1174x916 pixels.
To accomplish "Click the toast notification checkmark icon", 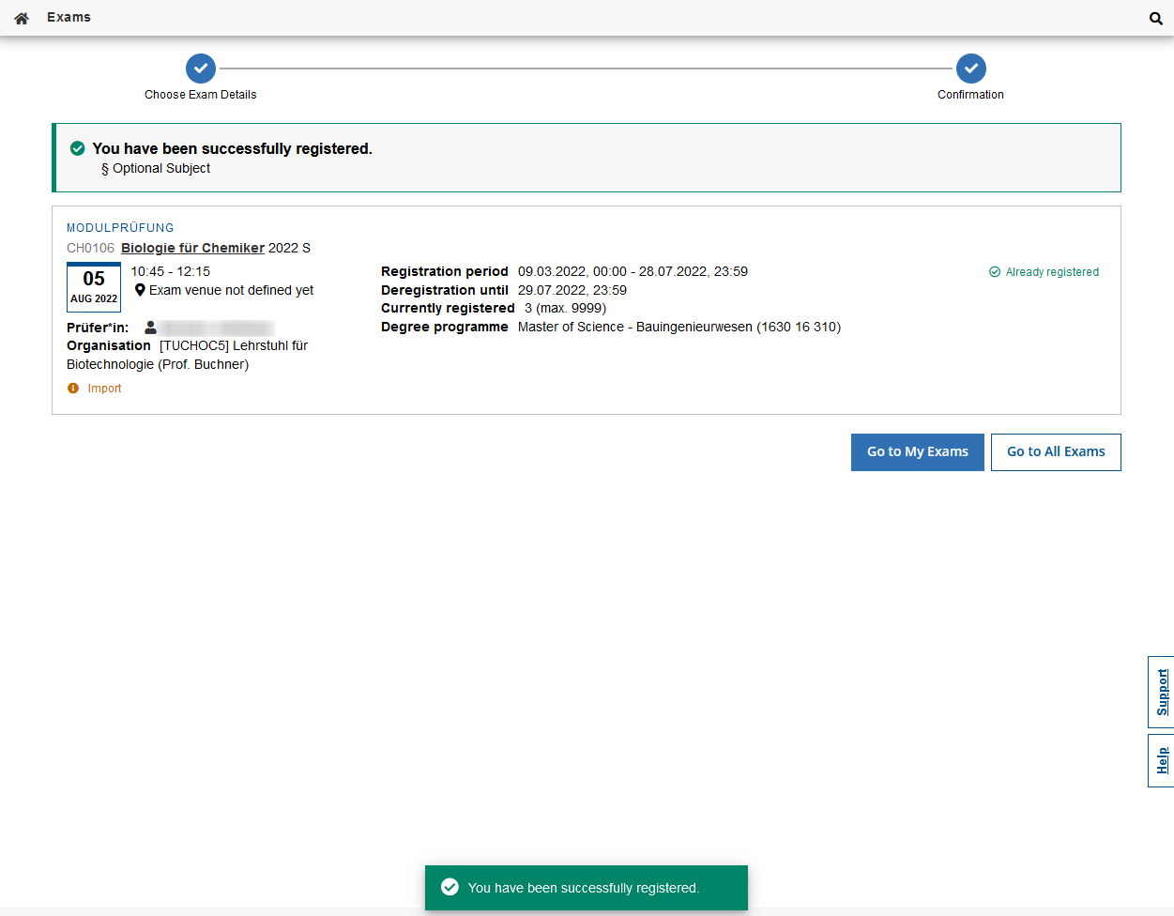I will coord(450,887).
